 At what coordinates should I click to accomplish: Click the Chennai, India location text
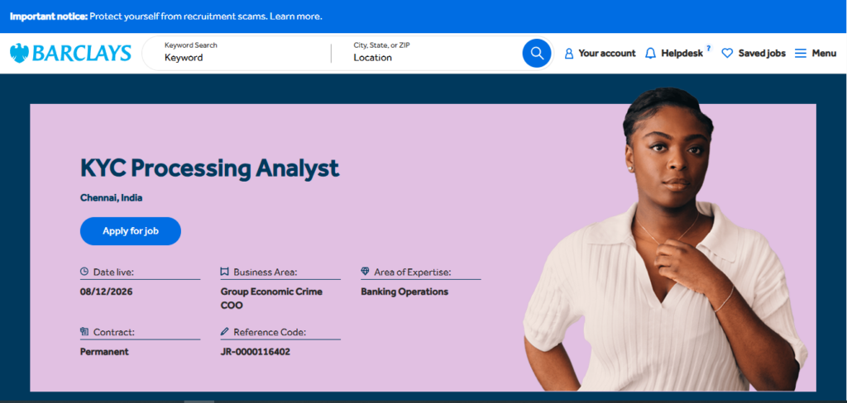click(112, 198)
